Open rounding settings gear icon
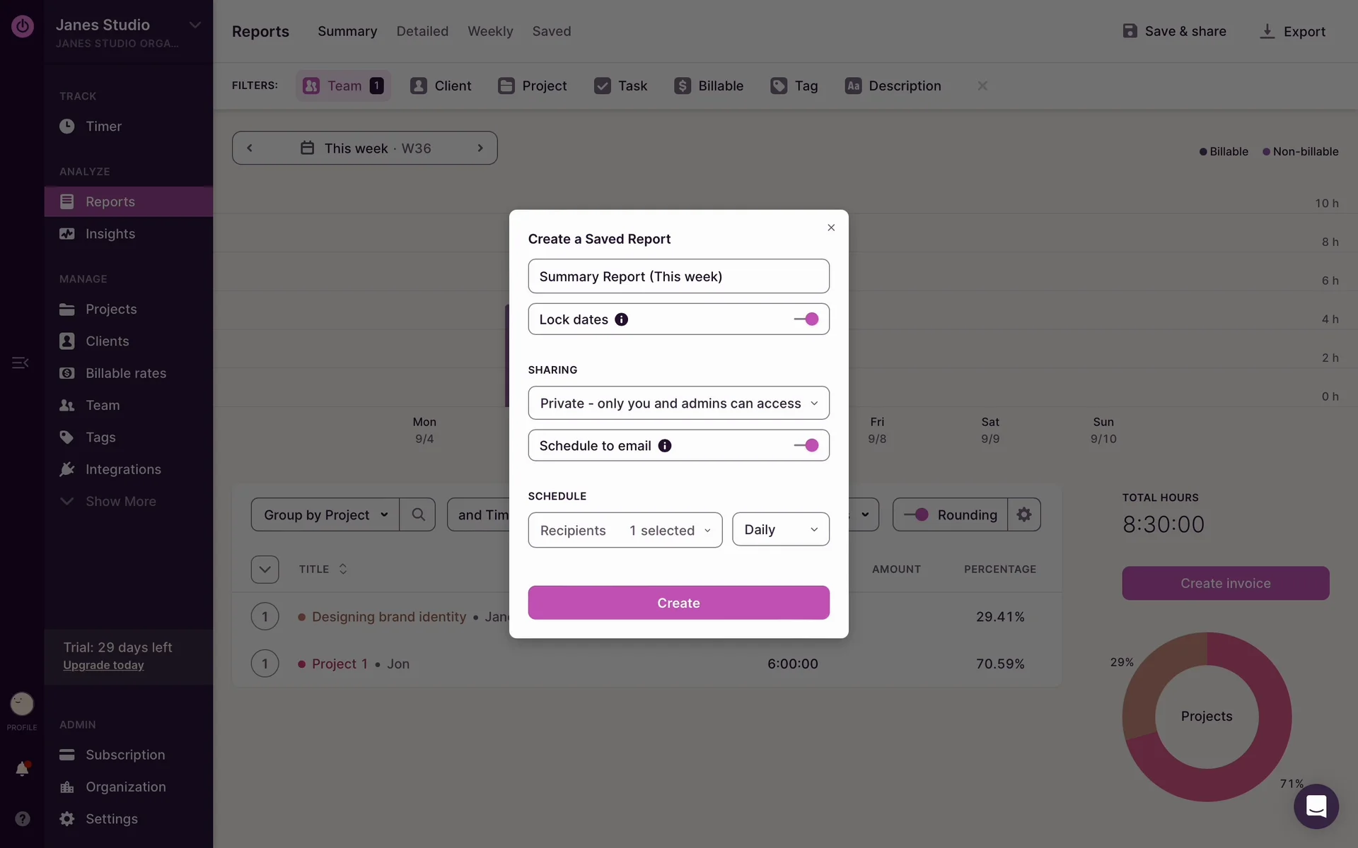 coord(1023,515)
